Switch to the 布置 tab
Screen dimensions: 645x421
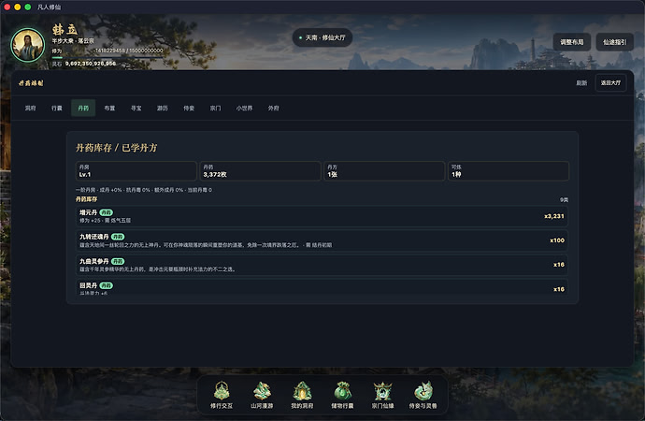click(109, 109)
